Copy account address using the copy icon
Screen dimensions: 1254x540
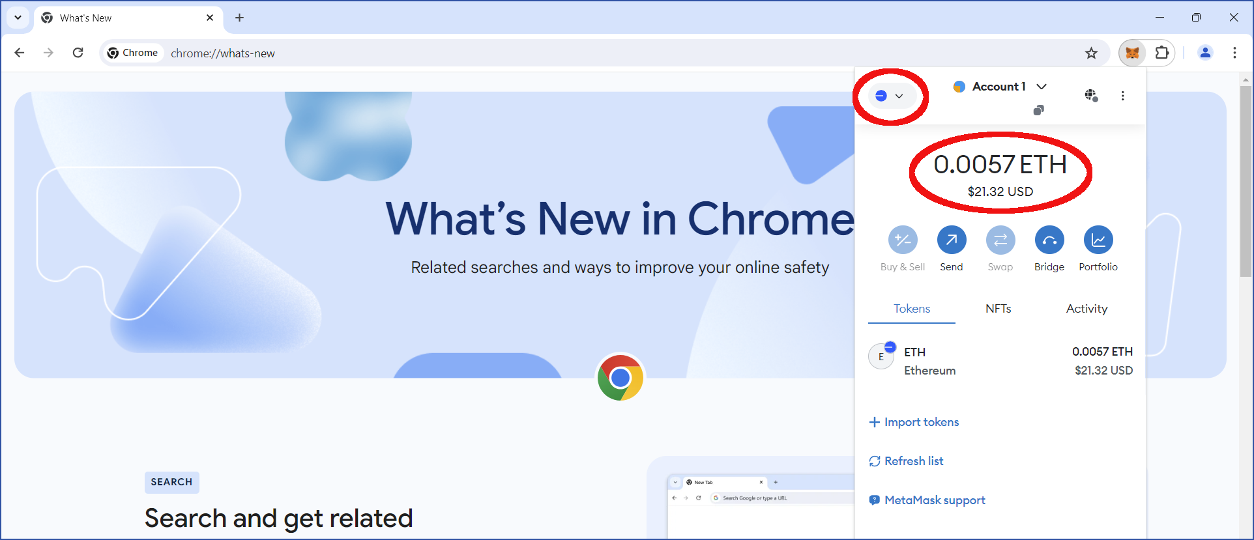point(1038,110)
